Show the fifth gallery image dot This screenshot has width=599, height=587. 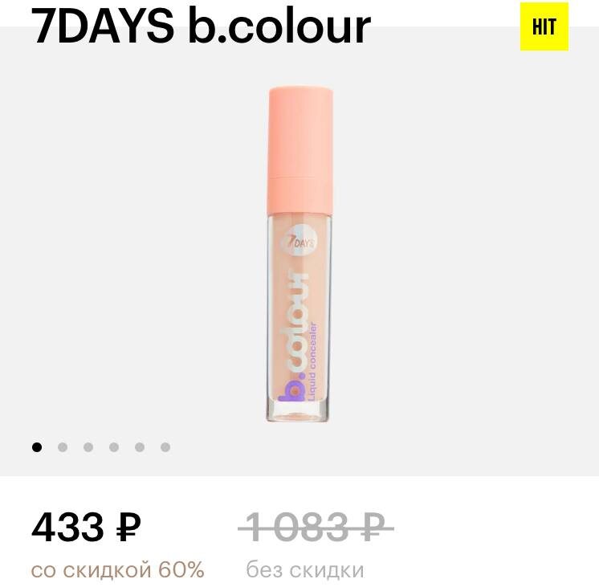pos(140,447)
